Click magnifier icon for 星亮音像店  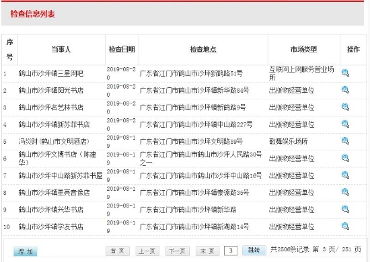point(345,192)
